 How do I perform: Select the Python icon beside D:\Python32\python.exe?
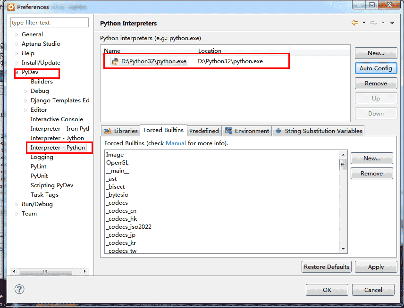pos(115,61)
